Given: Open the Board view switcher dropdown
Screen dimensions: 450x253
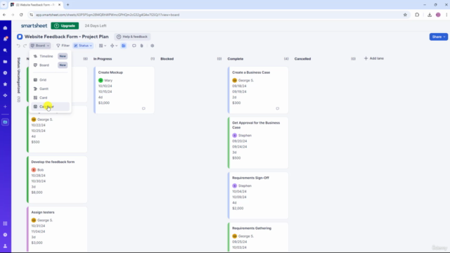Looking at the screenshot, I should tap(40, 46).
